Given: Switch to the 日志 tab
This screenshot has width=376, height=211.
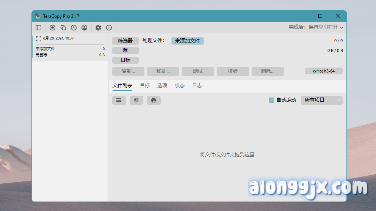Looking at the screenshot, I should tap(197, 86).
